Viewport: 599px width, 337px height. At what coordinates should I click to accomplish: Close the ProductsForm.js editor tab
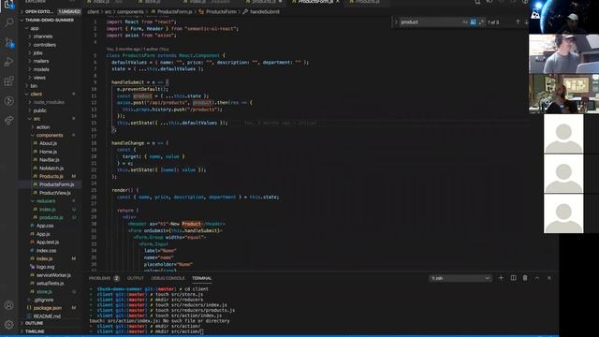(338, 2)
